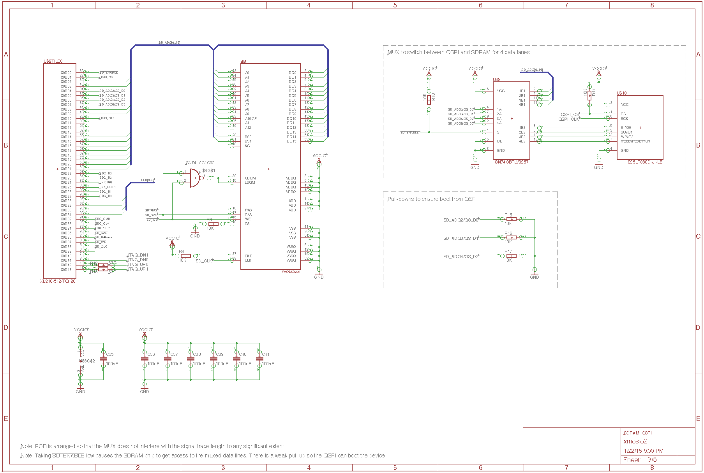Click GND symbol beneath resistor R9

tap(195, 234)
